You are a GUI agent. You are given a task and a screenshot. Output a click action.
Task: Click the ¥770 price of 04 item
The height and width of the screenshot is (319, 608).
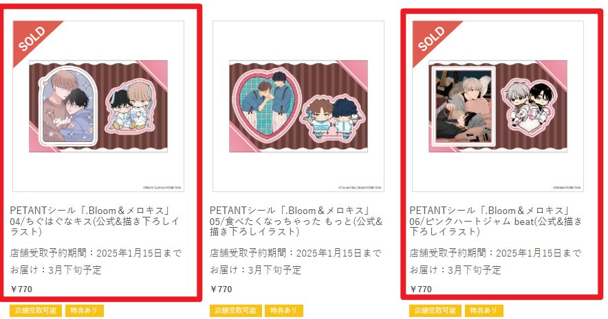click(x=21, y=290)
